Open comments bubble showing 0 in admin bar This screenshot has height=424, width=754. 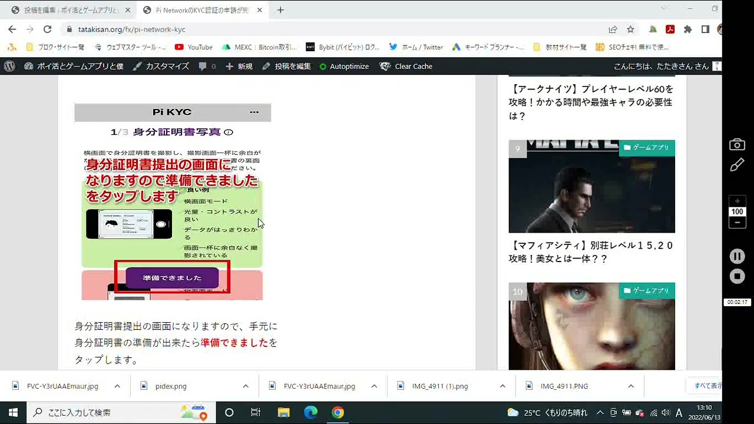pos(207,66)
